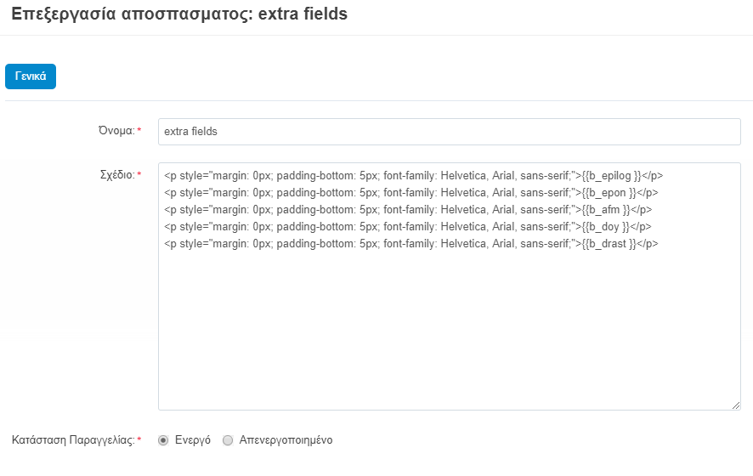This screenshot has height=476, width=753.
Task: Click the Απενεργοποιημένο label text
Action: click(286, 440)
